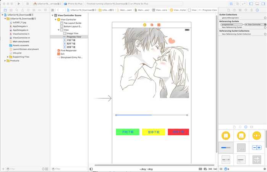Toggle the Debug area visibility

coord(257,3)
